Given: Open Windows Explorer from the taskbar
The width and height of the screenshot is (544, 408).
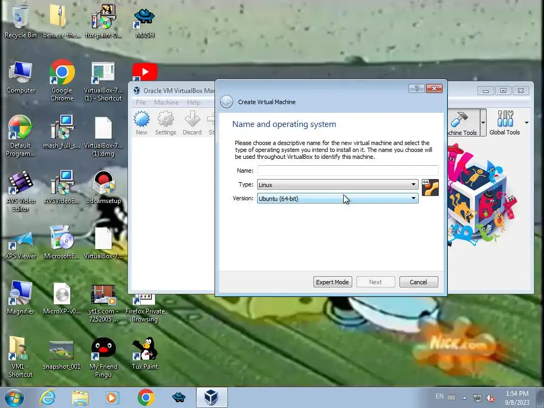Looking at the screenshot, I should click(x=80, y=398).
